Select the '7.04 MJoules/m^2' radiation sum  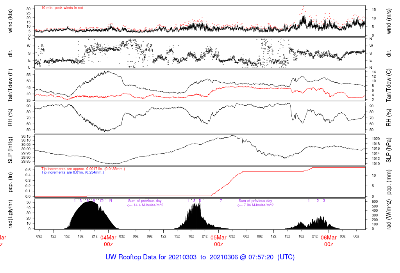[x=259, y=205]
